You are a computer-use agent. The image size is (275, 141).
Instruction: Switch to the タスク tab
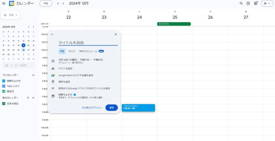(x=72, y=51)
